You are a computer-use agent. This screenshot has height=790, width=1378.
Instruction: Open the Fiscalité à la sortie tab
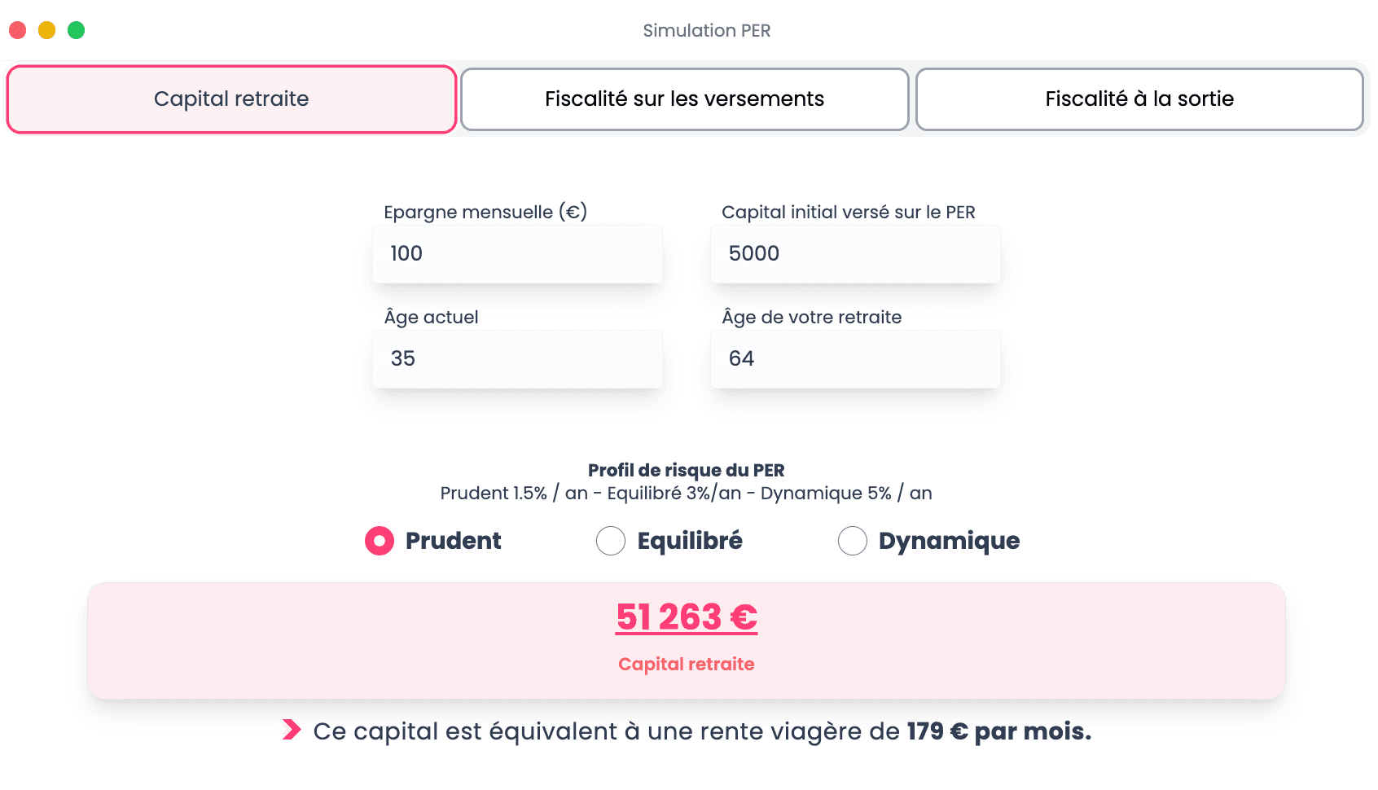click(x=1139, y=99)
